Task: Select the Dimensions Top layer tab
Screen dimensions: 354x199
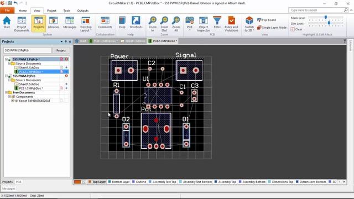Action: tap(280, 182)
